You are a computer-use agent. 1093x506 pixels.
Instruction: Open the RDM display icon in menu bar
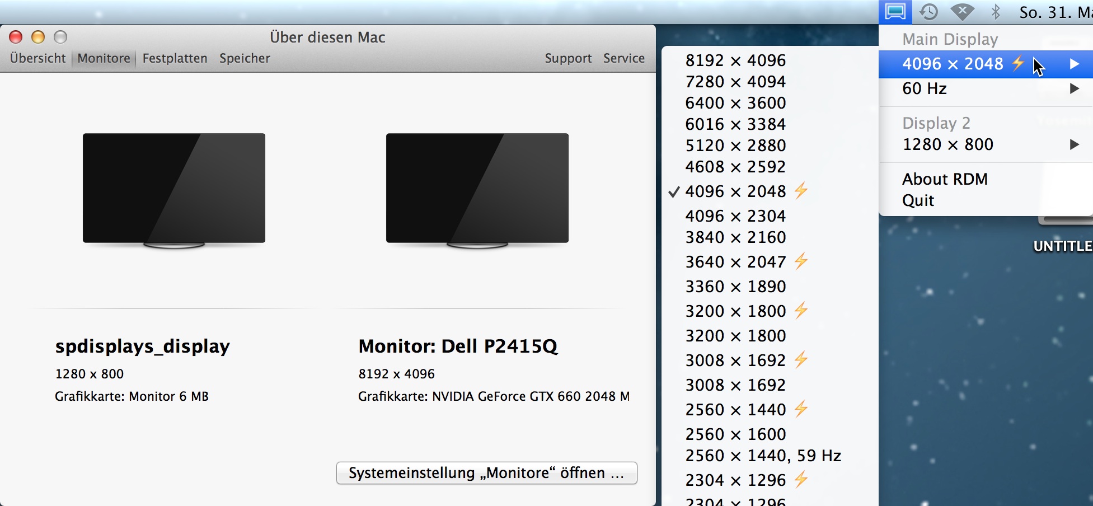[x=895, y=12]
